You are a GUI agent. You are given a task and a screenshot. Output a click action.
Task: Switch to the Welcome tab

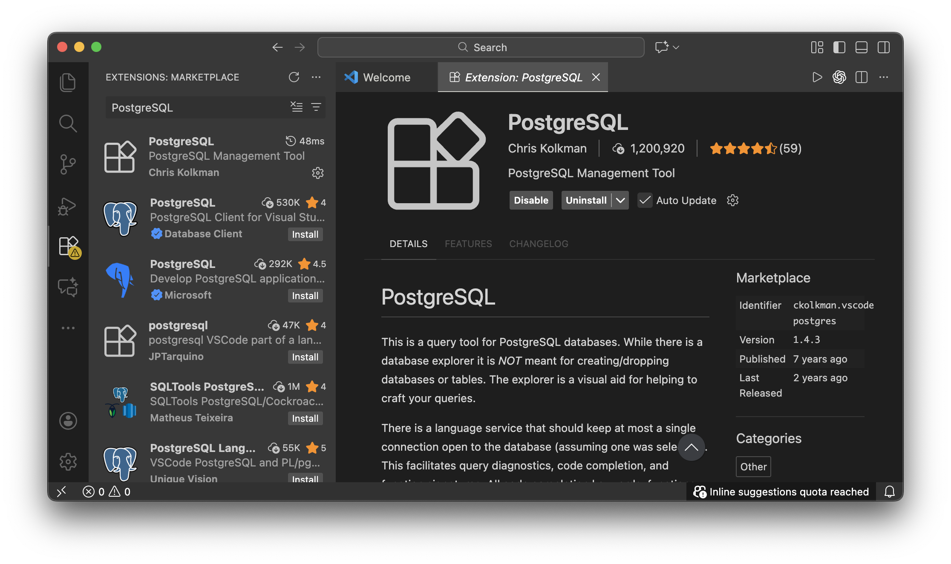[x=386, y=78]
